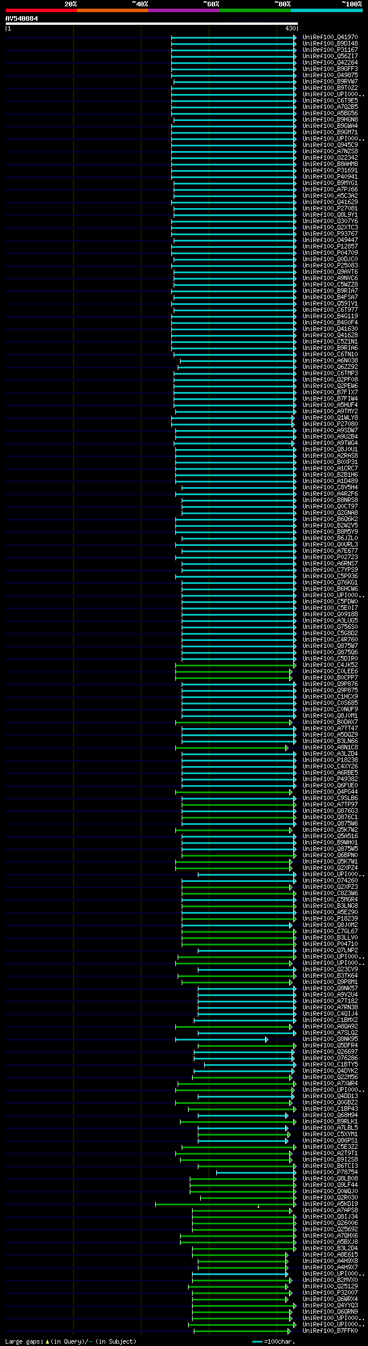Select the UniRef100_Q945C9 hit label
The width and height of the screenshot is (368, 1346).
(x=330, y=145)
